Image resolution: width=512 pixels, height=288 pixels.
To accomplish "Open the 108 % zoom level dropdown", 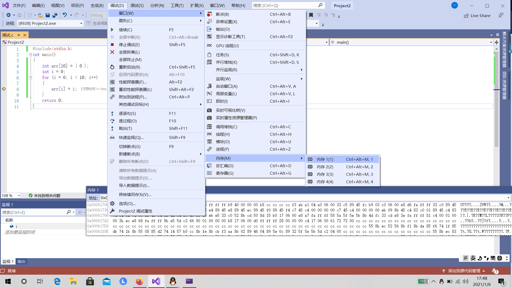I will tap(19, 196).
